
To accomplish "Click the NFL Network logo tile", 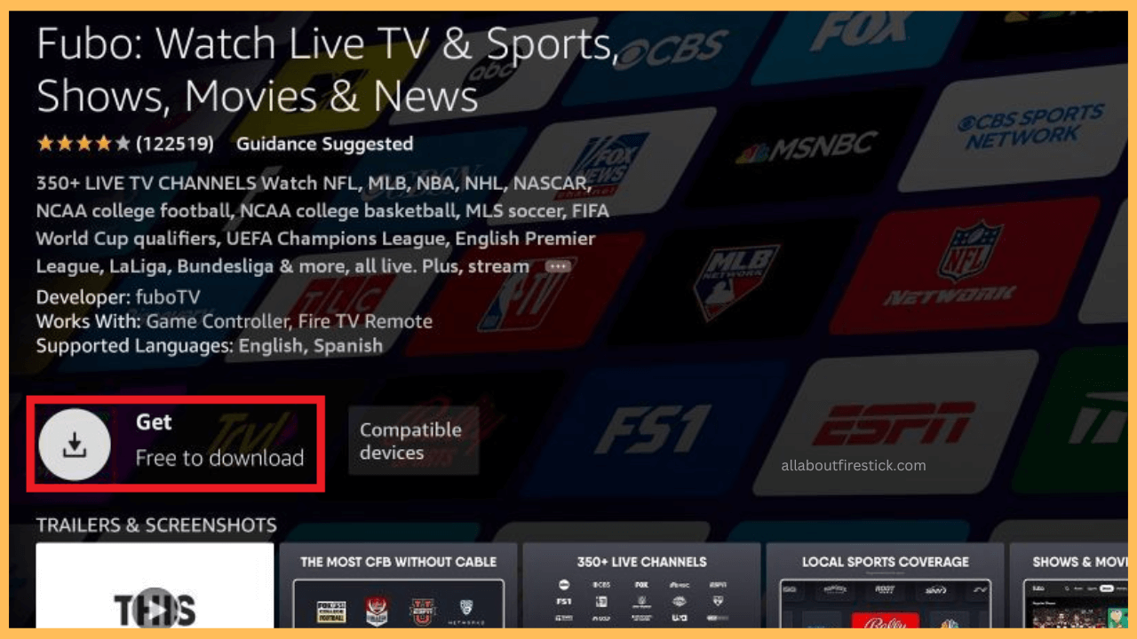I will 964,266.
